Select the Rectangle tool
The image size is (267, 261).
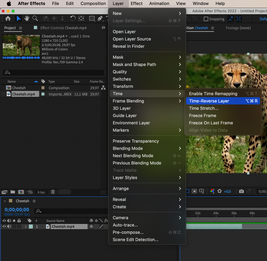coord(92,19)
